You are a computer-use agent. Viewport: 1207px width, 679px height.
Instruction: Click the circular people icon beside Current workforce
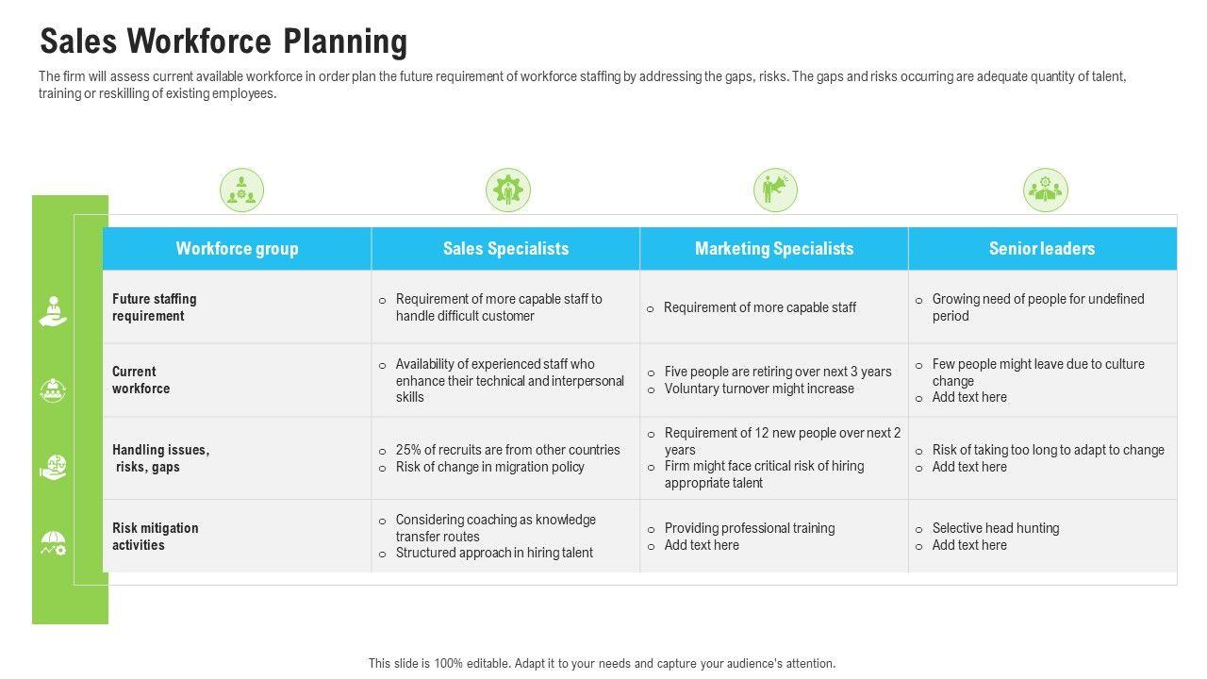[x=53, y=389]
